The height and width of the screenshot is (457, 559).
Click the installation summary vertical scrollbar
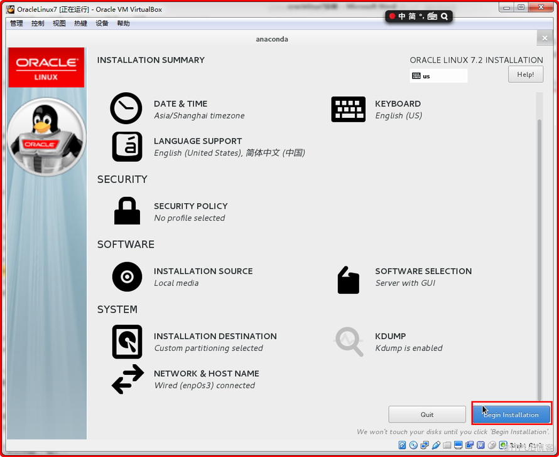(x=540, y=260)
